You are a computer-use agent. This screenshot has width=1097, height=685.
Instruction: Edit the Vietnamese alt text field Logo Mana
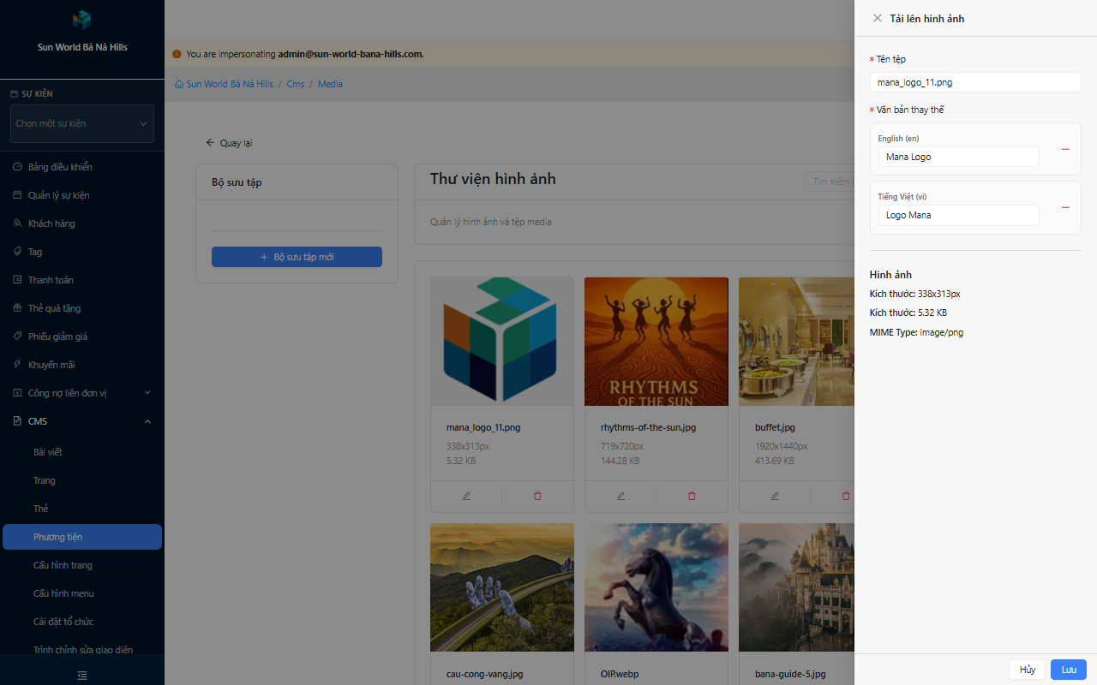[958, 215]
